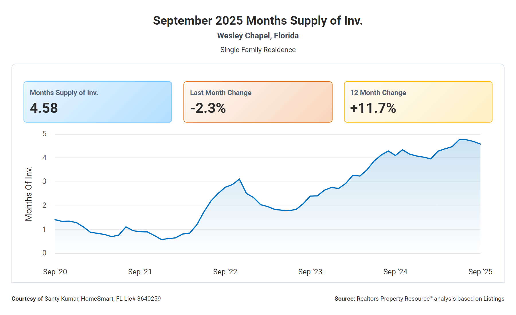
Task: Select the Last Month Change orange card
Action: coord(258,102)
